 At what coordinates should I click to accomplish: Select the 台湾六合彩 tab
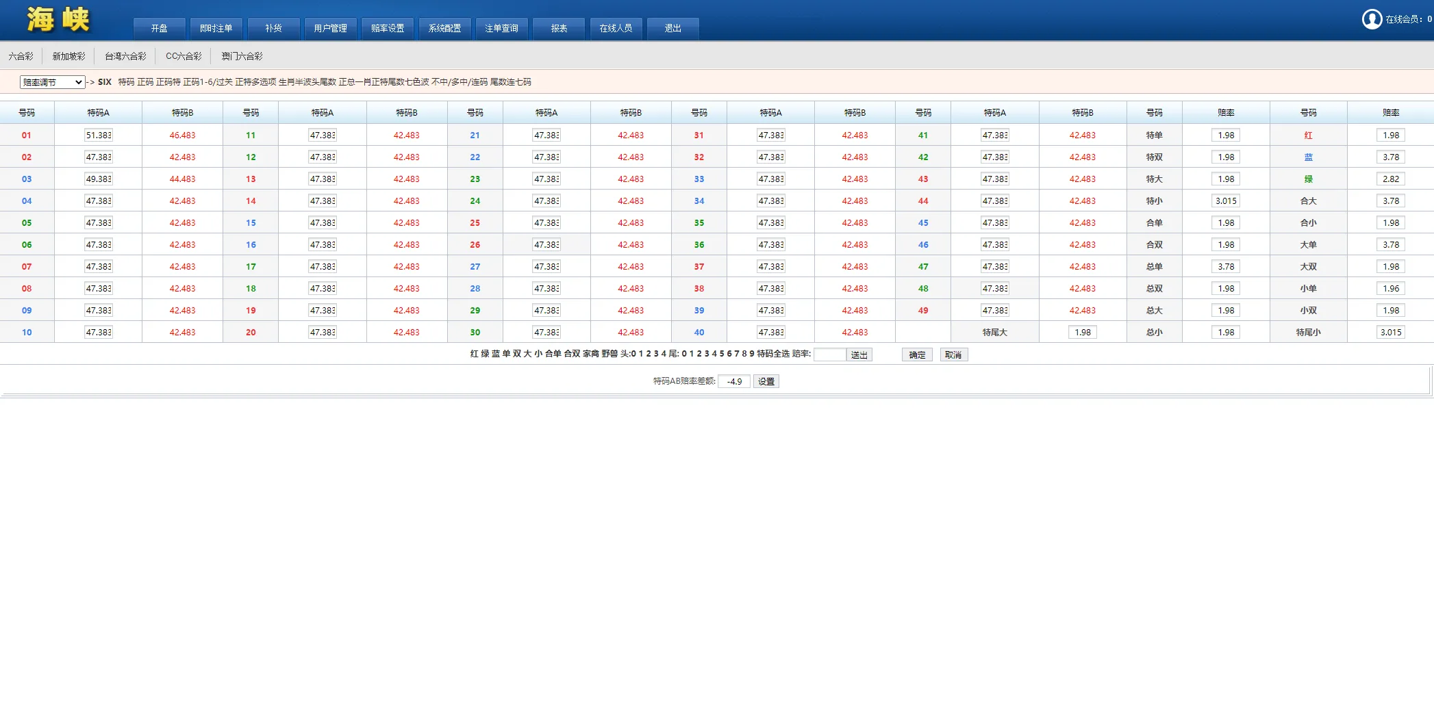coord(125,55)
